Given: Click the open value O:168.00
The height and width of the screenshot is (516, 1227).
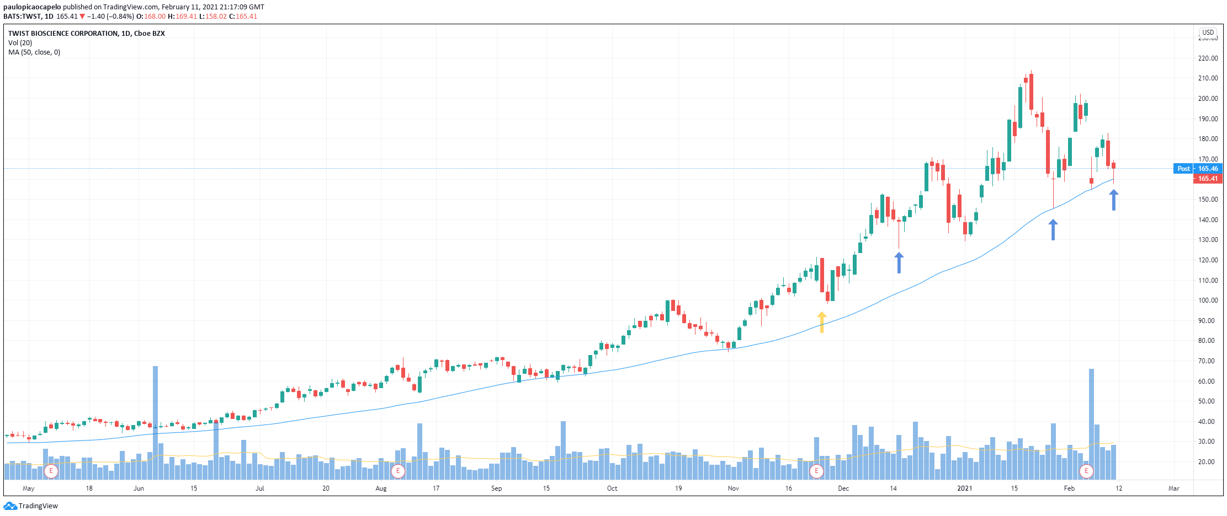Looking at the screenshot, I should pyautogui.click(x=151, y=17).
